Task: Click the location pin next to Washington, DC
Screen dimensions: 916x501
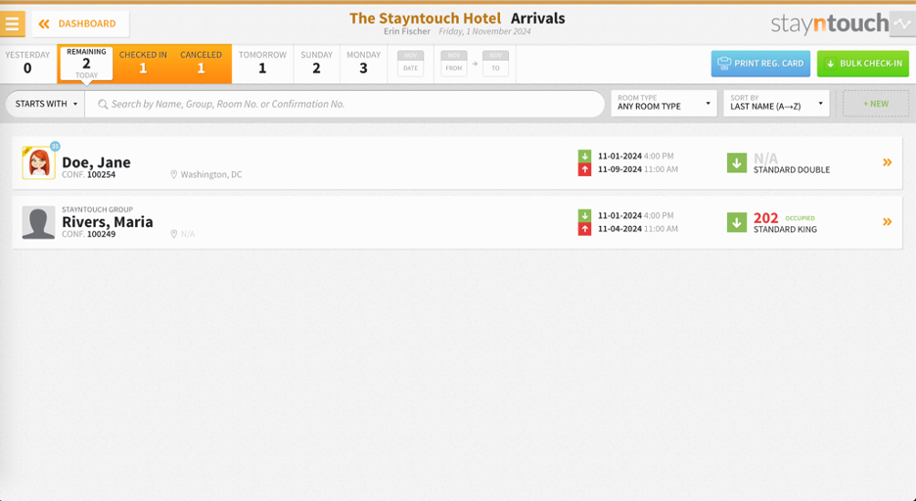Action: coord(173,174)
